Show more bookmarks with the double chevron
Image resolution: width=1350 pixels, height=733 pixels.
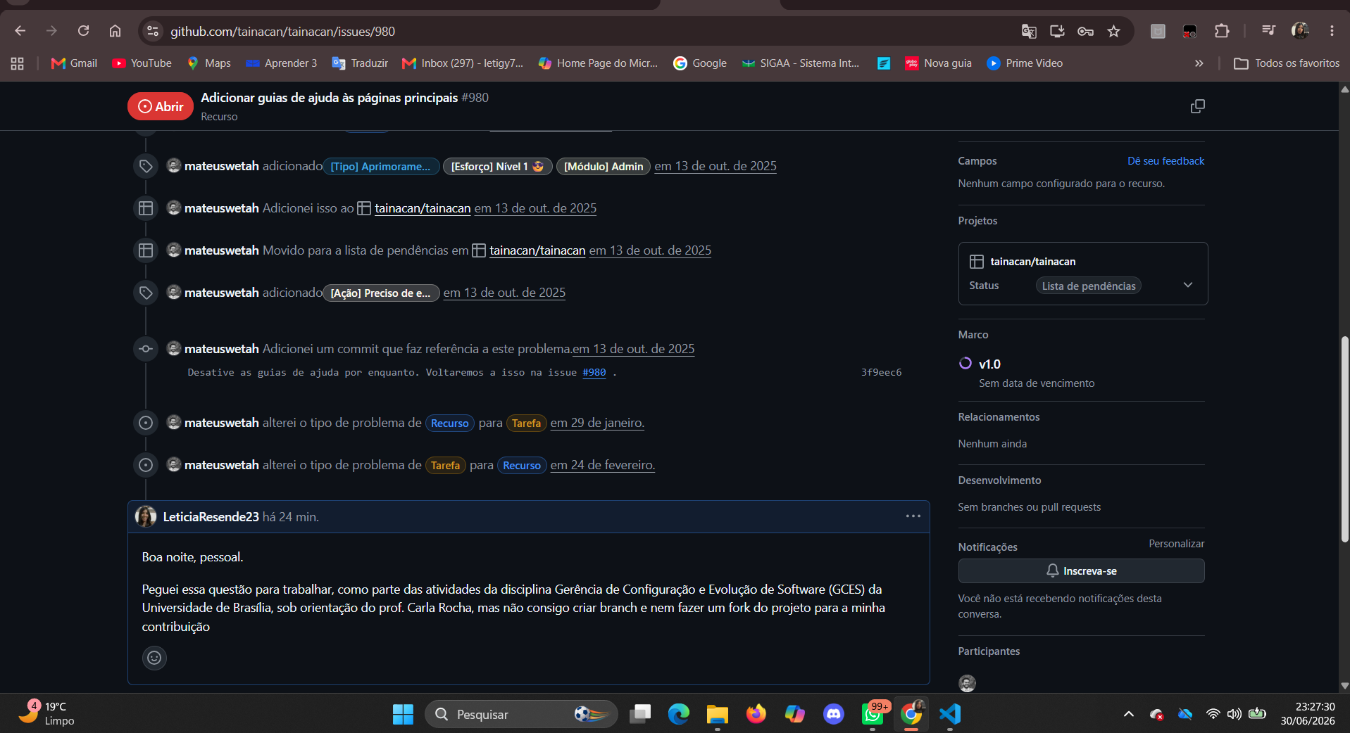pyautogui.click(x=1199, y=63)
